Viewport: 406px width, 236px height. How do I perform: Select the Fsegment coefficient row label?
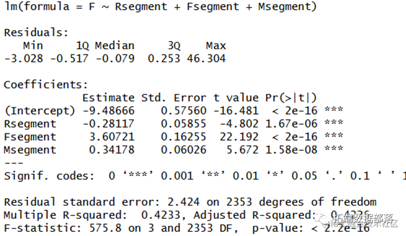[30, 137]
